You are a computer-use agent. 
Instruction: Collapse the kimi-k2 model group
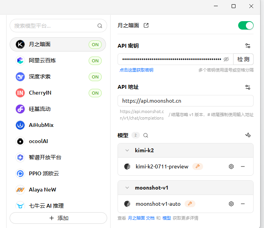tap(127, 150)
